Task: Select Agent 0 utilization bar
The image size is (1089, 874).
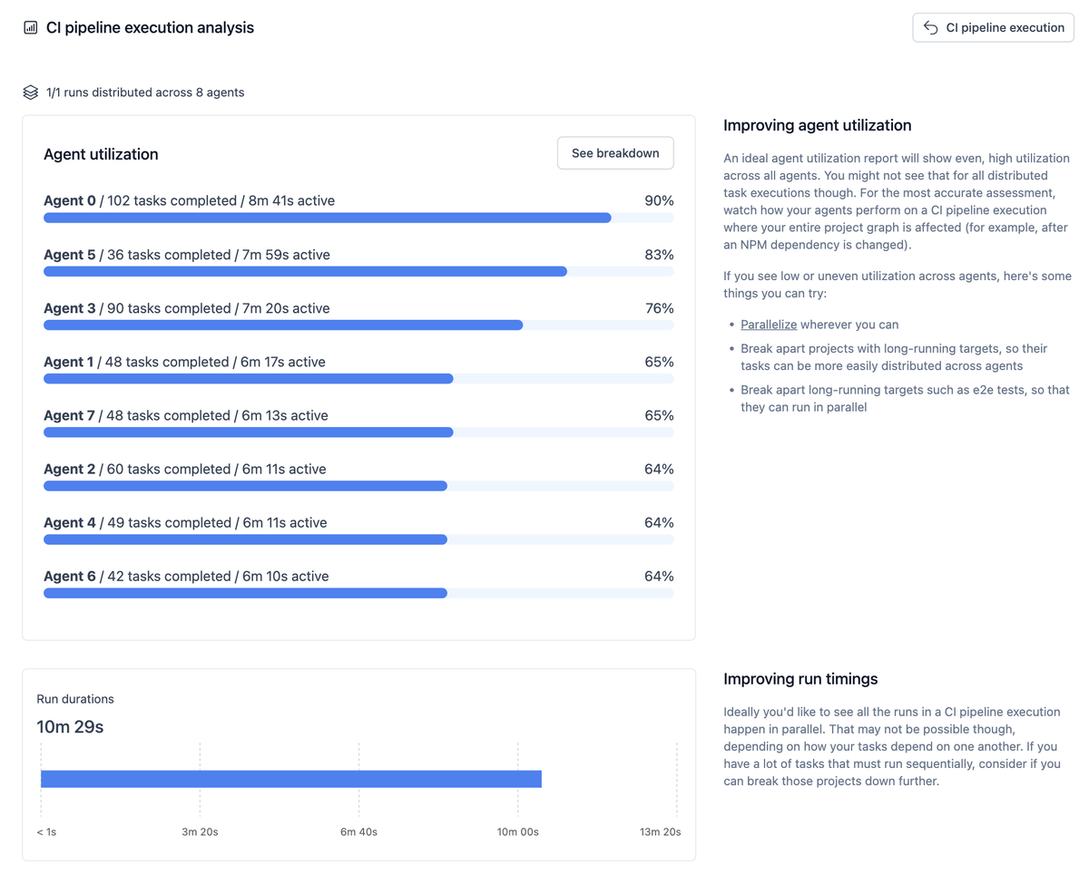Action: (x=358, y=218)
